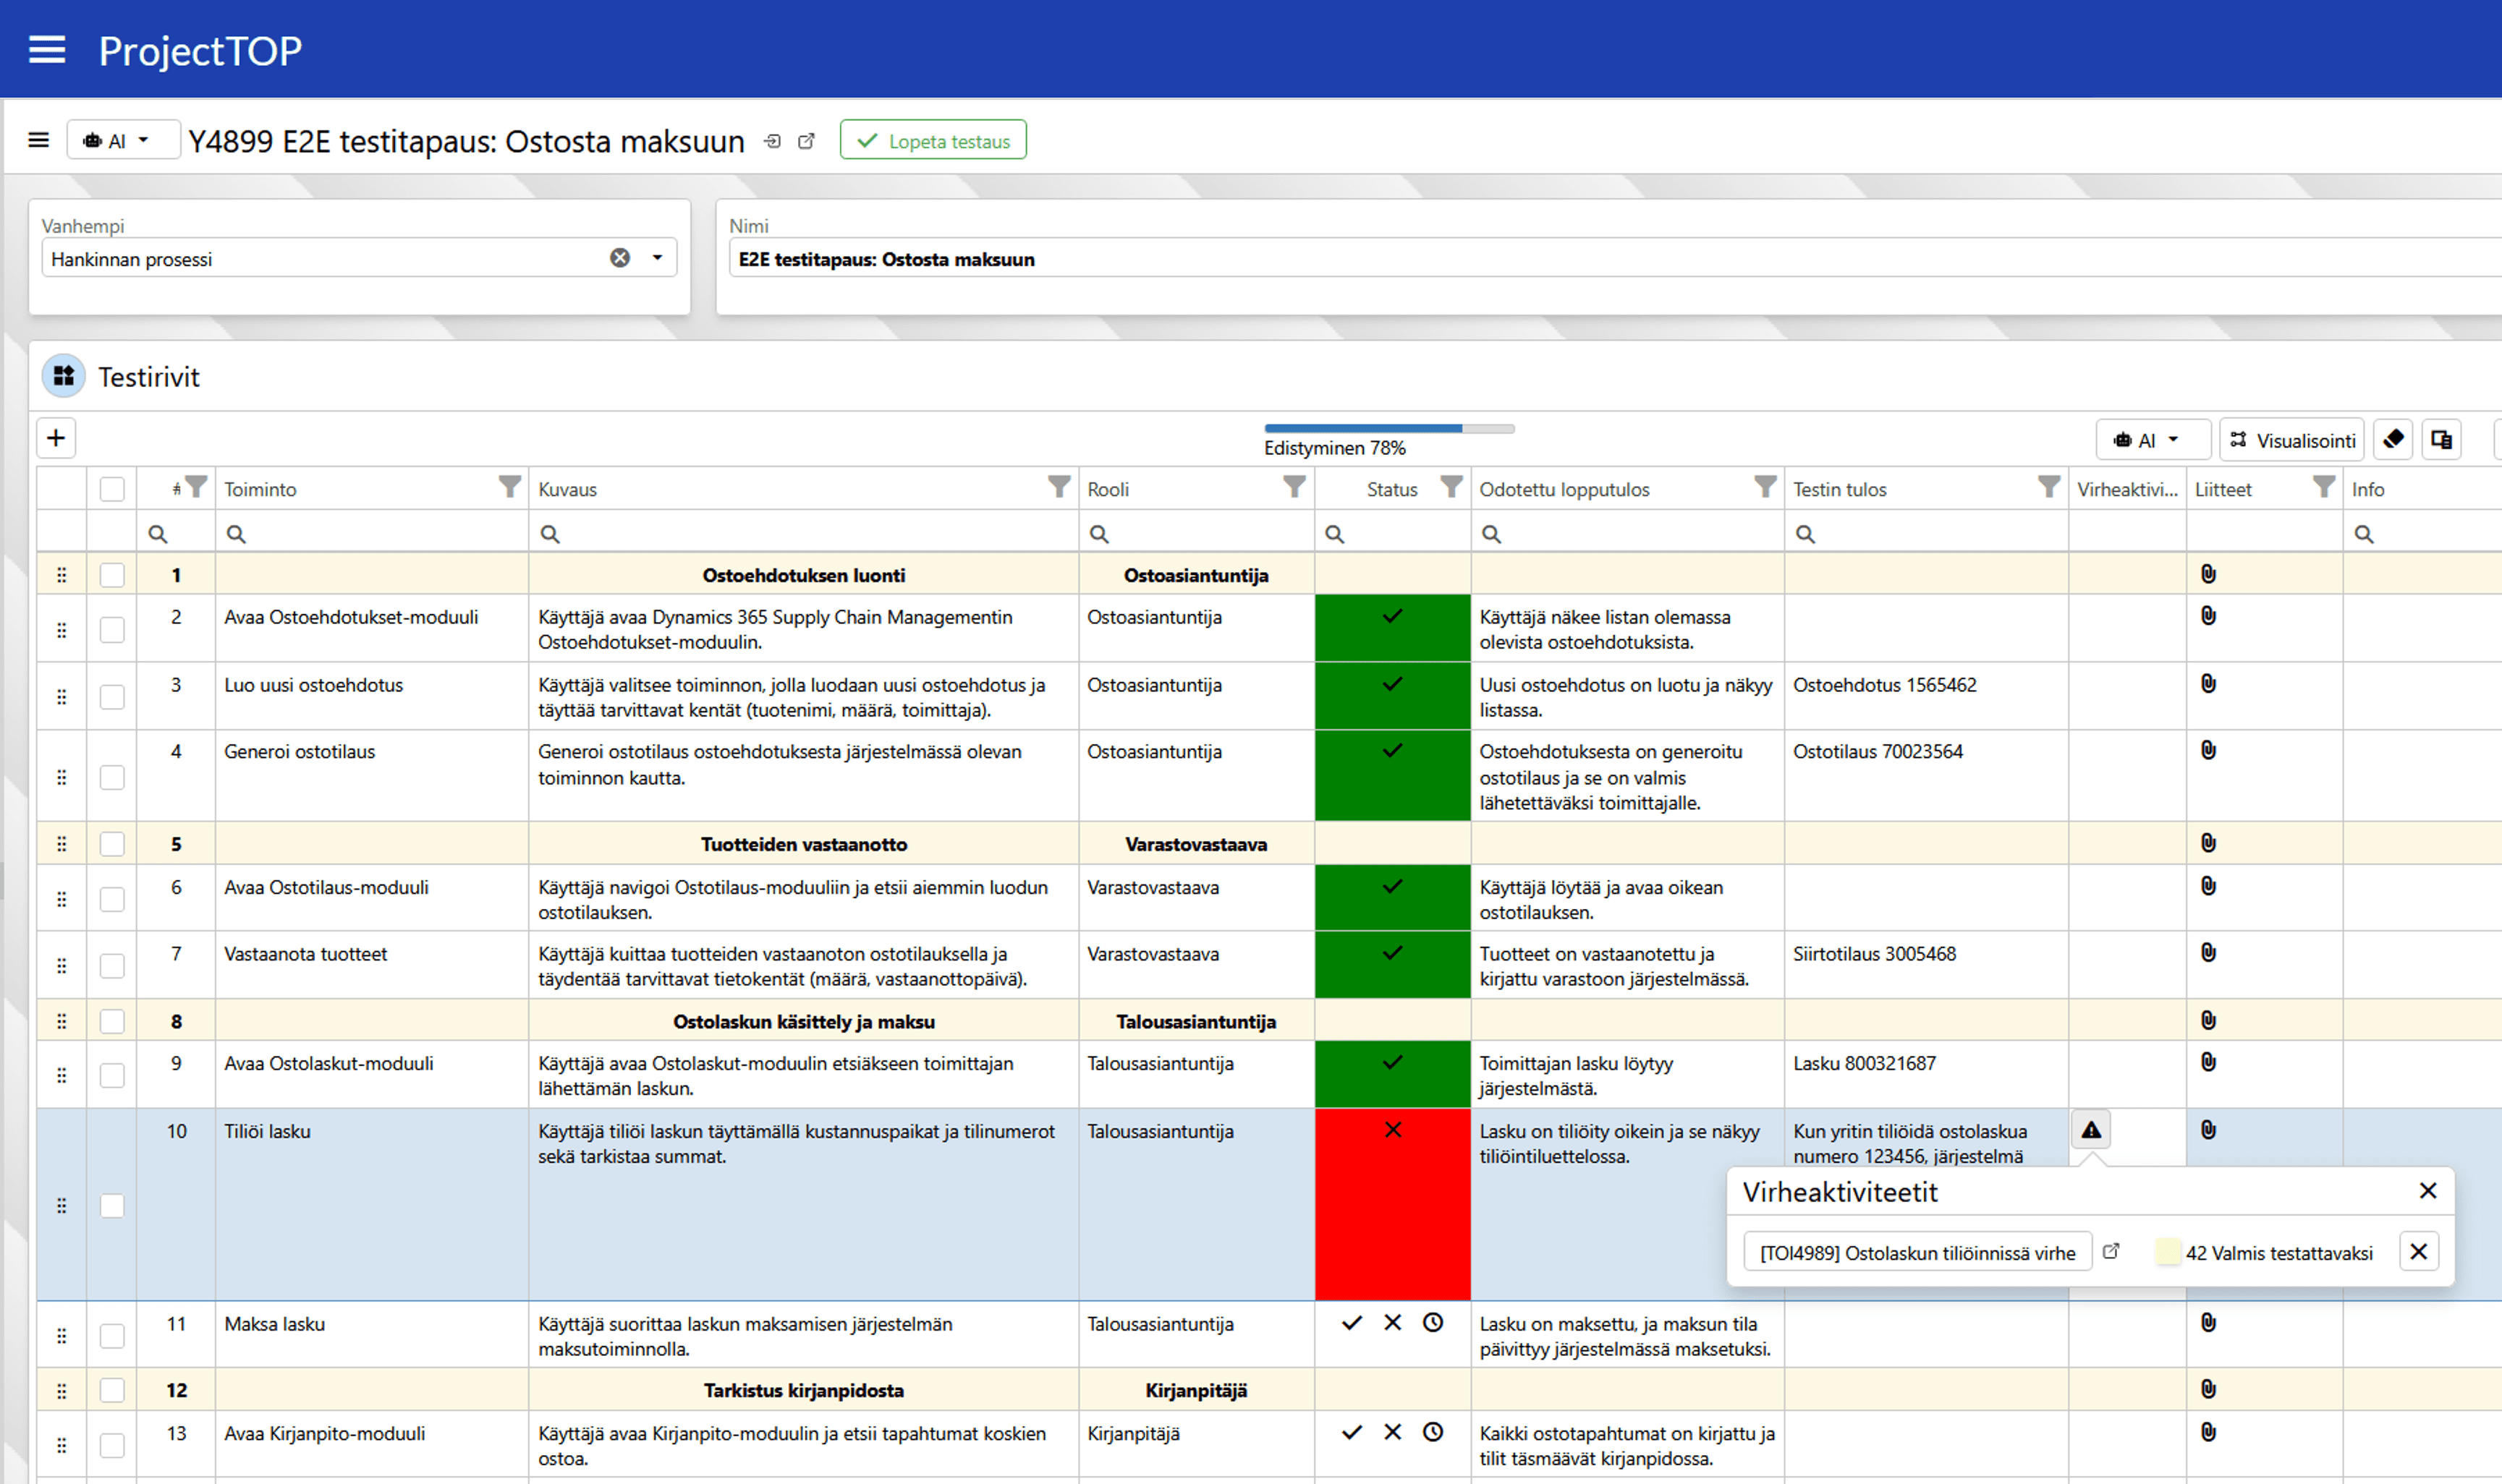Open AI dropdown in Testirivit toolbar
The width and height of the screenshot is (2502, 1484).
point(2152,440)
